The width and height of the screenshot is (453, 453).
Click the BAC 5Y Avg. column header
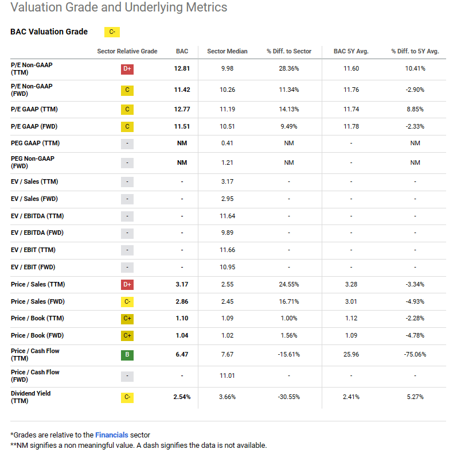351,51
